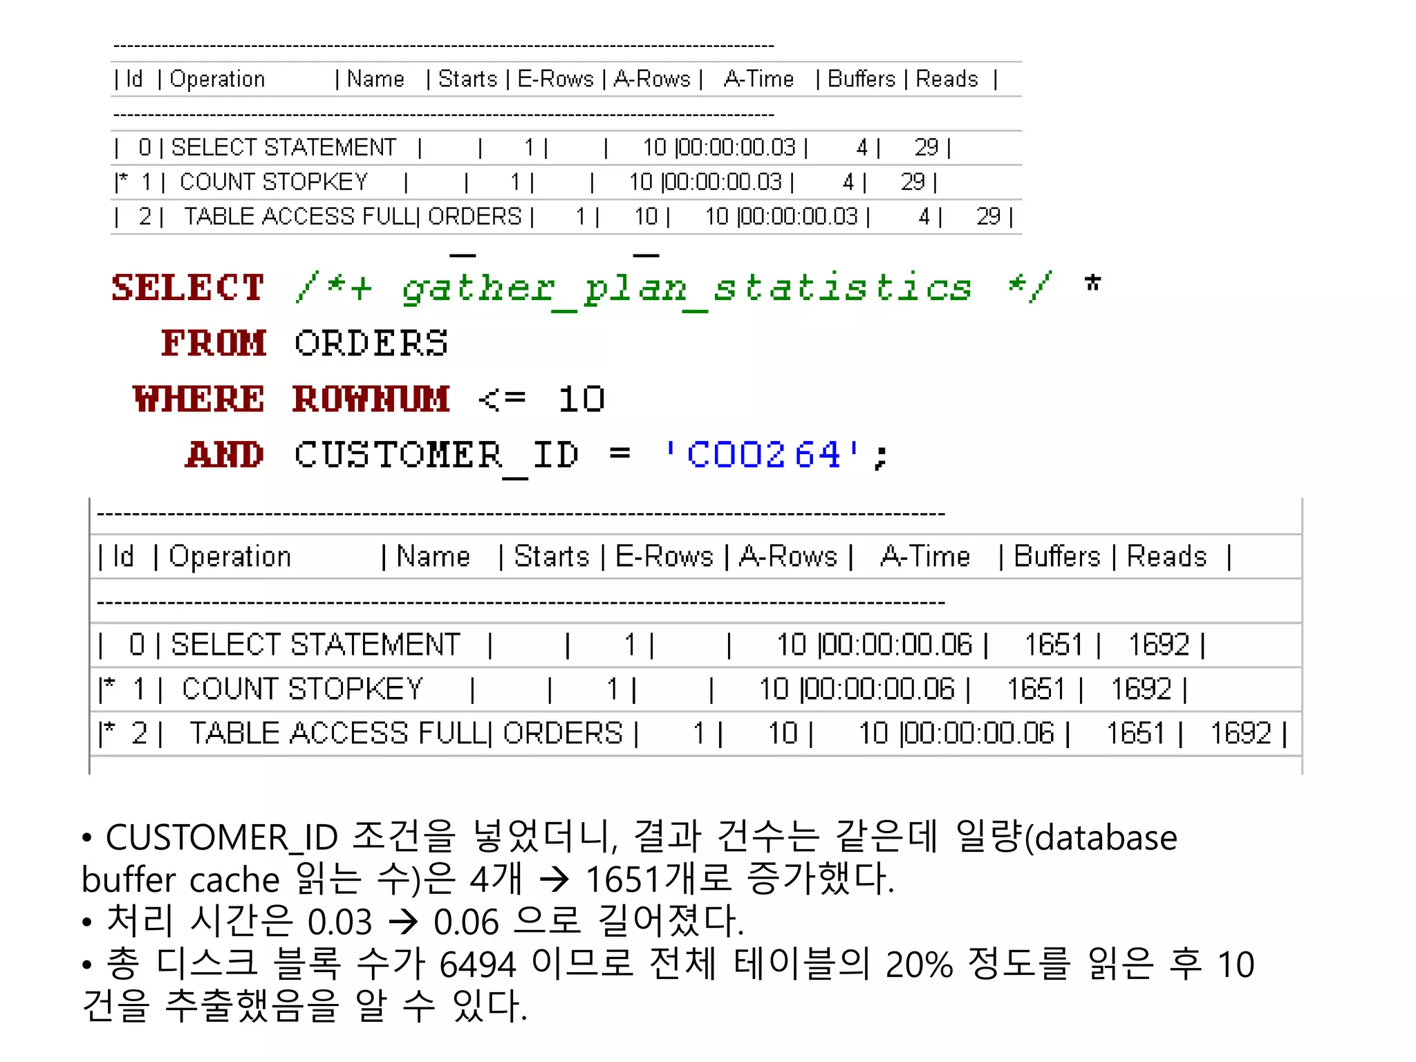Click the SELECT keyword in the query

tap(187, 288)
